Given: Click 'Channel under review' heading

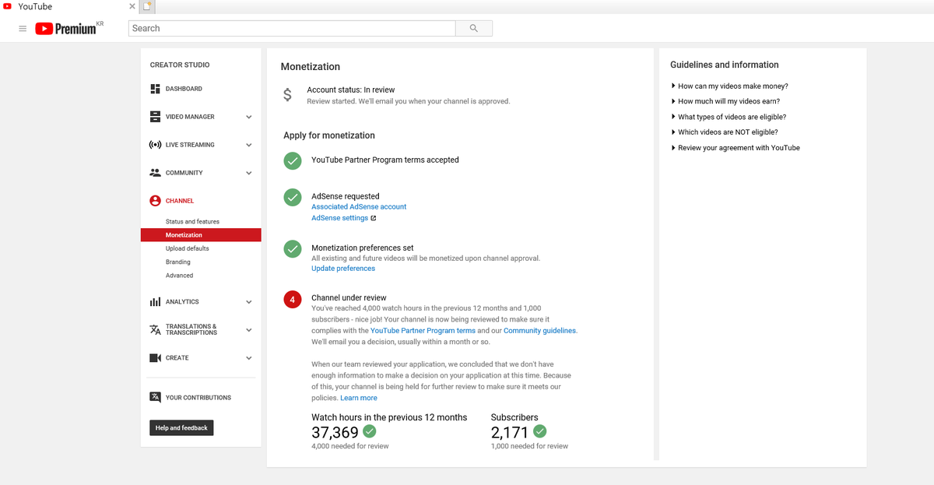Looking at the screenshot, I should 349,298.
